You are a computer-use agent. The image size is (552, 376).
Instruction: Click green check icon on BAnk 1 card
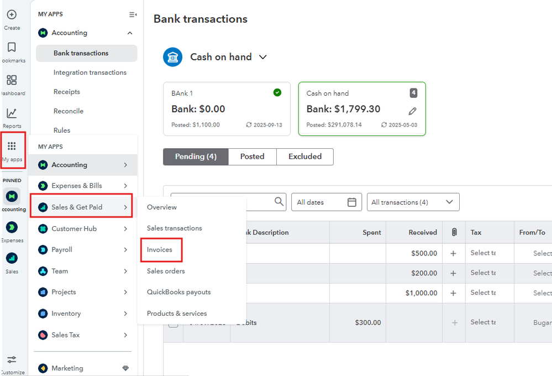[277, 93]
